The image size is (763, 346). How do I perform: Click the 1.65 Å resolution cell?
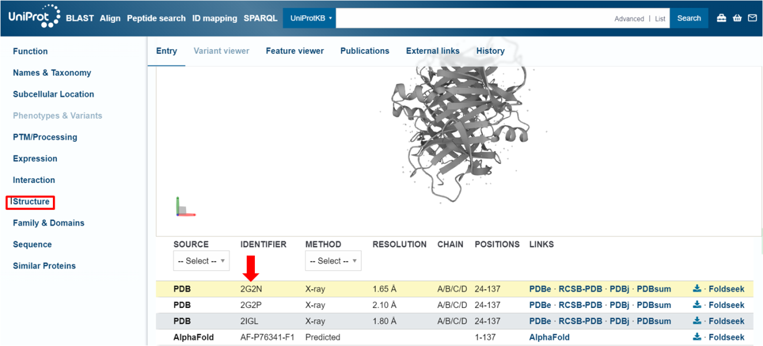pyautogui.click(x=385, y=289)
